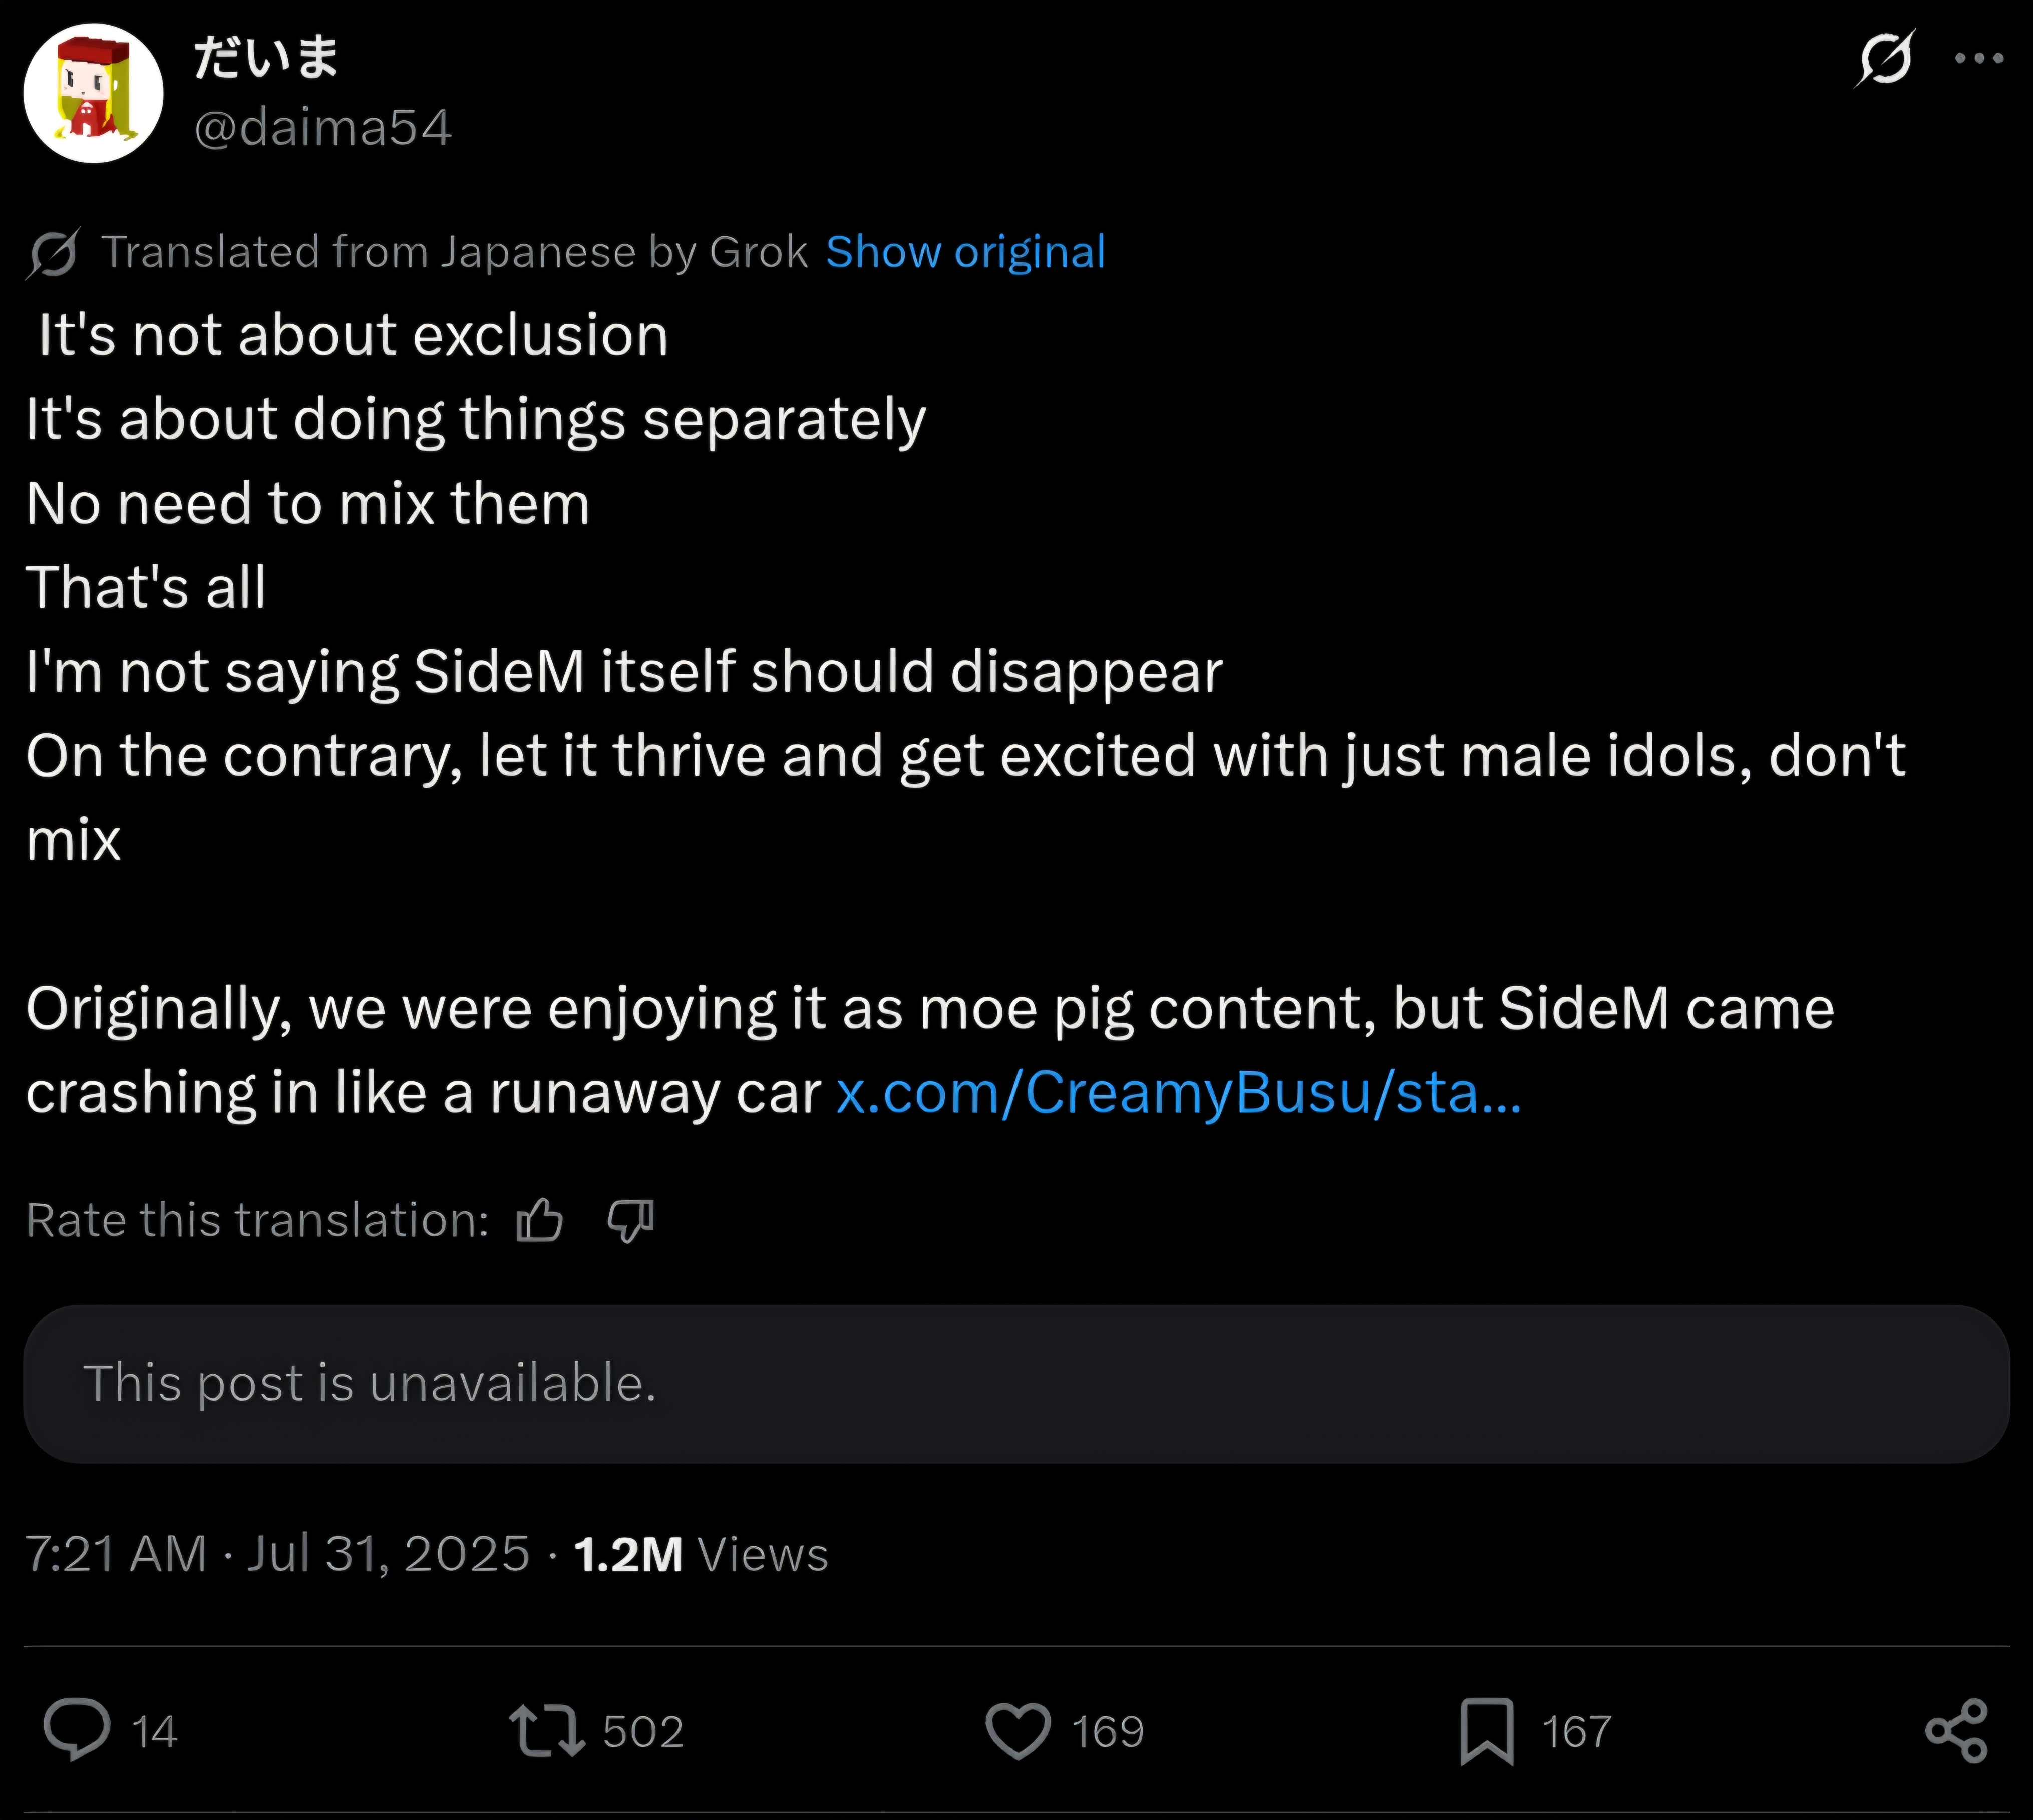This screenshot has height=1820, width=2033.
Task: Click Show original translation link
Action: pos(965,252)
